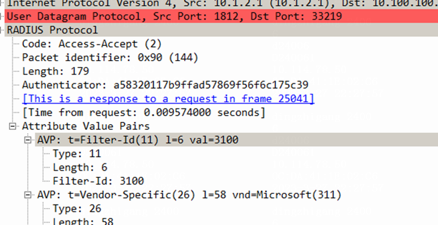Collapse the Vendor-Specific AVP expander
The image size is (438, 225).
pyautogui.click(x=28, y=195)
